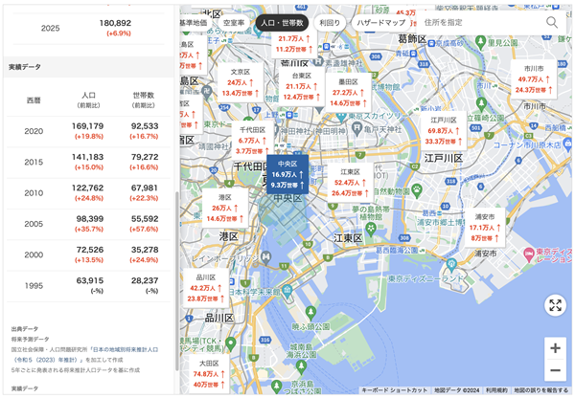Select the 基準地価 tab
575x398 pixels.
[194, 23]
